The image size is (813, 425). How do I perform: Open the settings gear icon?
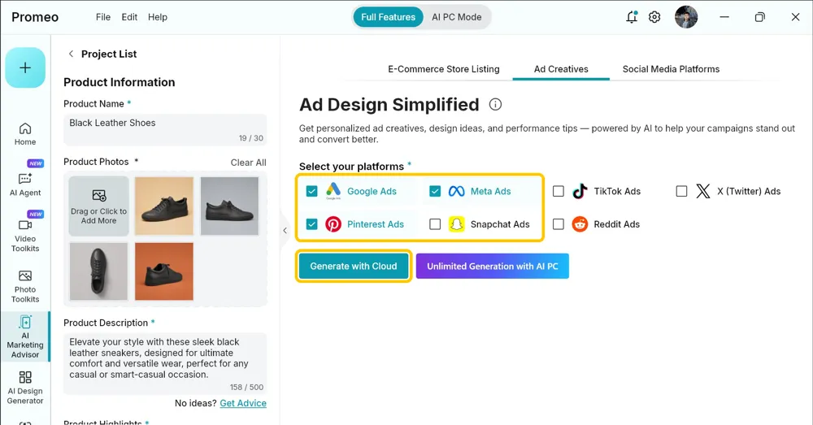click(x=654, y=17)
